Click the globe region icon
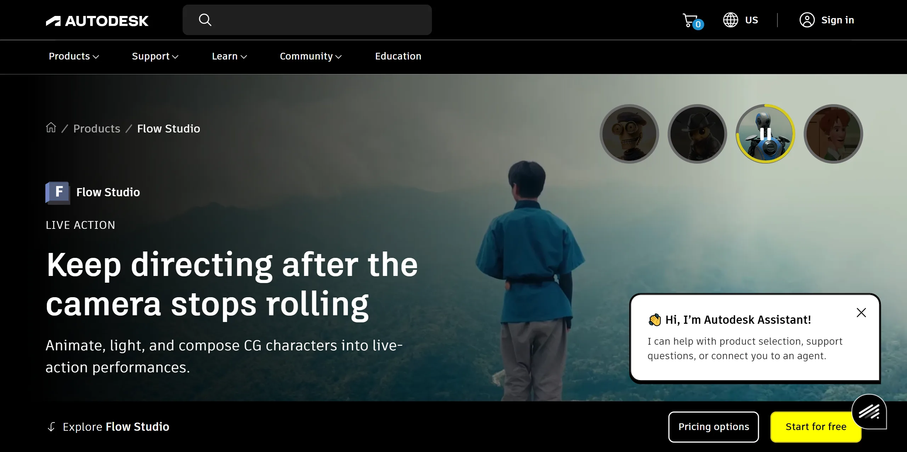 click(731, 20)
